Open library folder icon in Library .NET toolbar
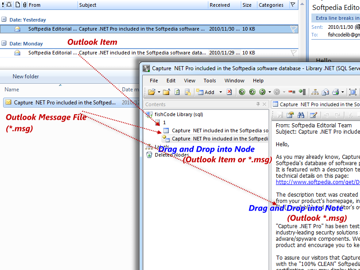 click(x=152, y=92)
